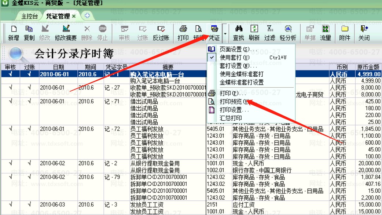The width and height of the screenshot is (382, 215).
Task: Click the 反过账 (Unpost) toolbar icon
Action: 161,33
